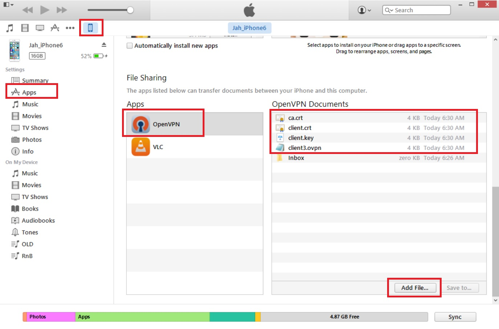
Task: Click the vertical scrollbar thumb
Action: [x=495, y=241]
